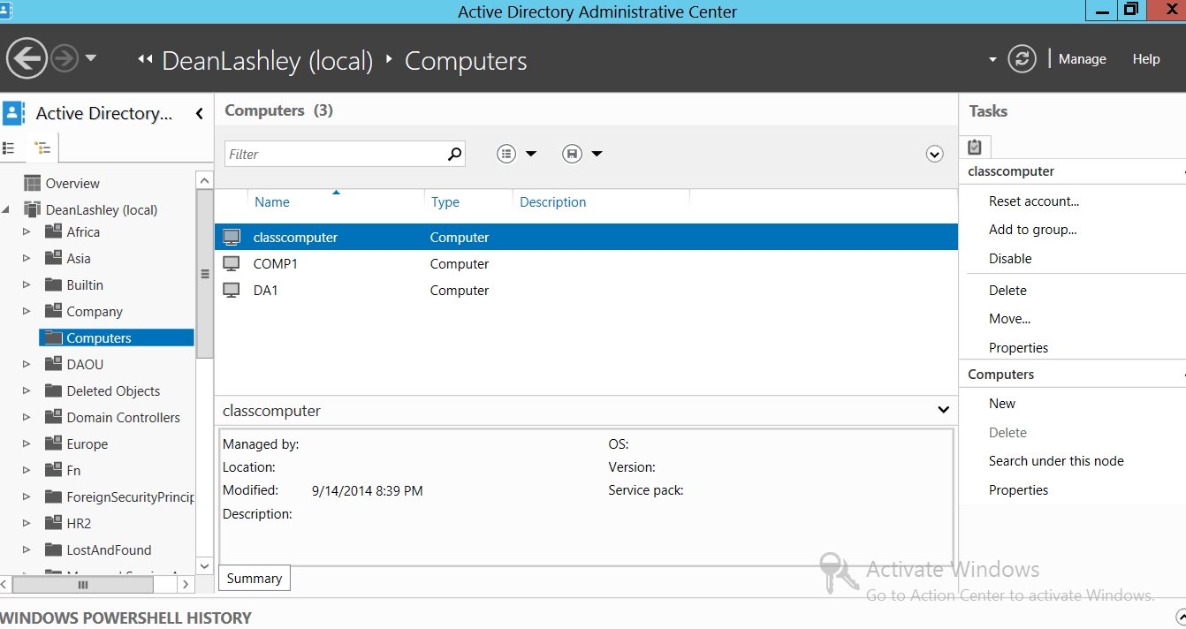The width and height of the screenshot is (1186, 629).
Task: Click the magnifier search icon in Filter
Action: 454,154
